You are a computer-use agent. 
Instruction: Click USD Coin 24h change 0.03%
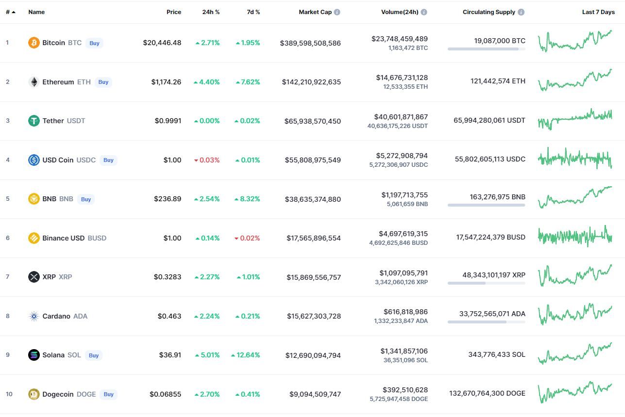(207, 160)
